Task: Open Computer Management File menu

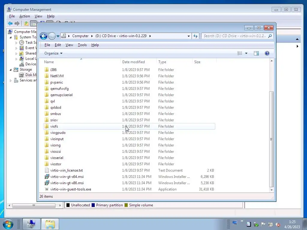Action: coord(12,16)
